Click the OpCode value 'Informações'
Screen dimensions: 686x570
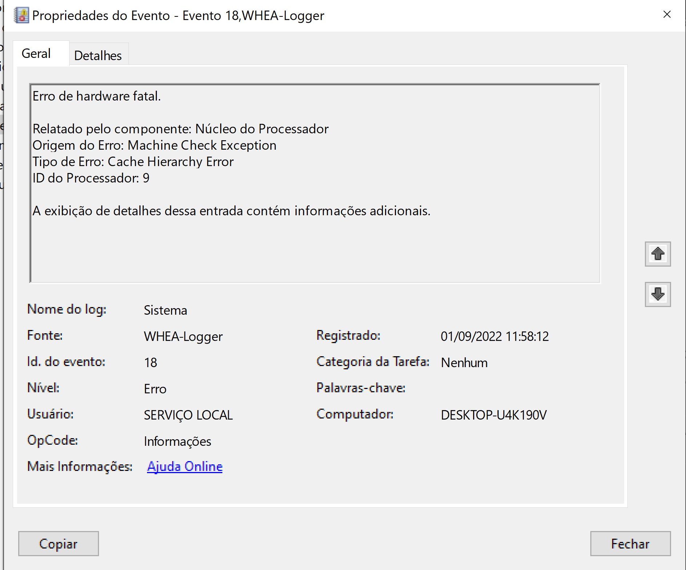(178, 441)
